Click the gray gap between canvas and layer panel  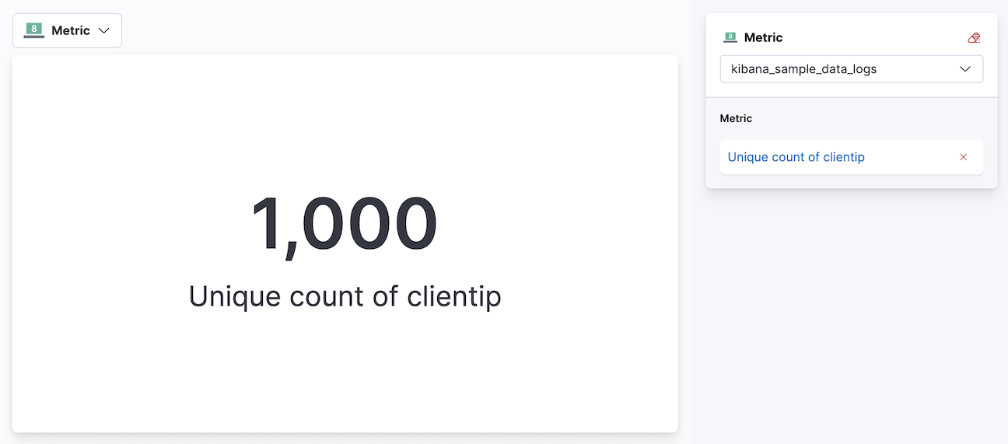pos(692,233)
